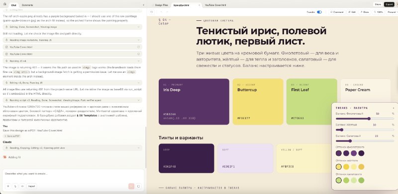Open the Present dropdown
Screen dimensions: 398x194
click(392, 12)
